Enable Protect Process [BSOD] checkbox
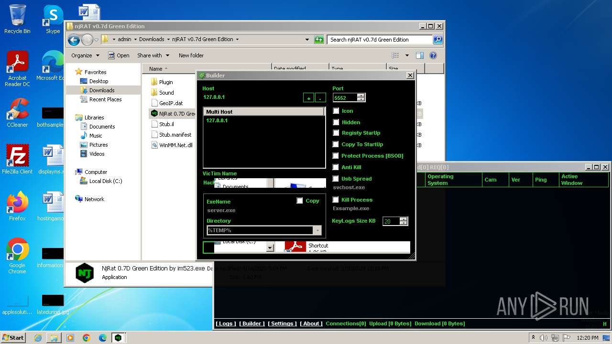This screenshot has height=344, width=612. pyautogui.click(x=336, y=156)
